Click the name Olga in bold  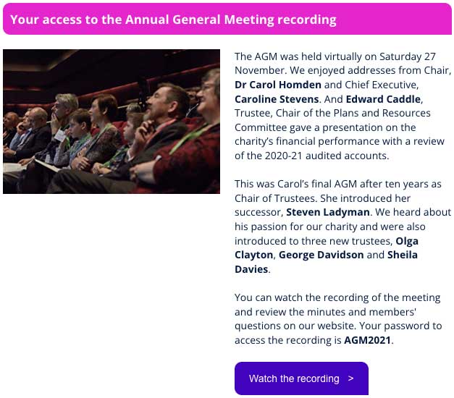pyautogui.click(x=407, y=241)
